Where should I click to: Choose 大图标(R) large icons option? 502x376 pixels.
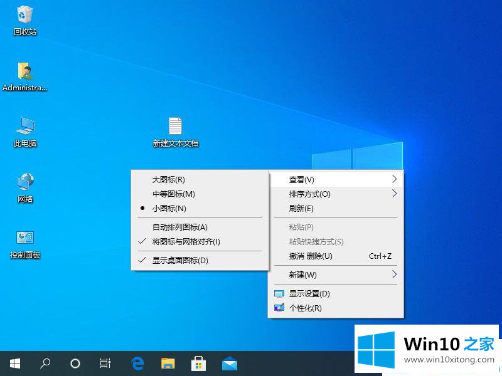tap(200, 180)
